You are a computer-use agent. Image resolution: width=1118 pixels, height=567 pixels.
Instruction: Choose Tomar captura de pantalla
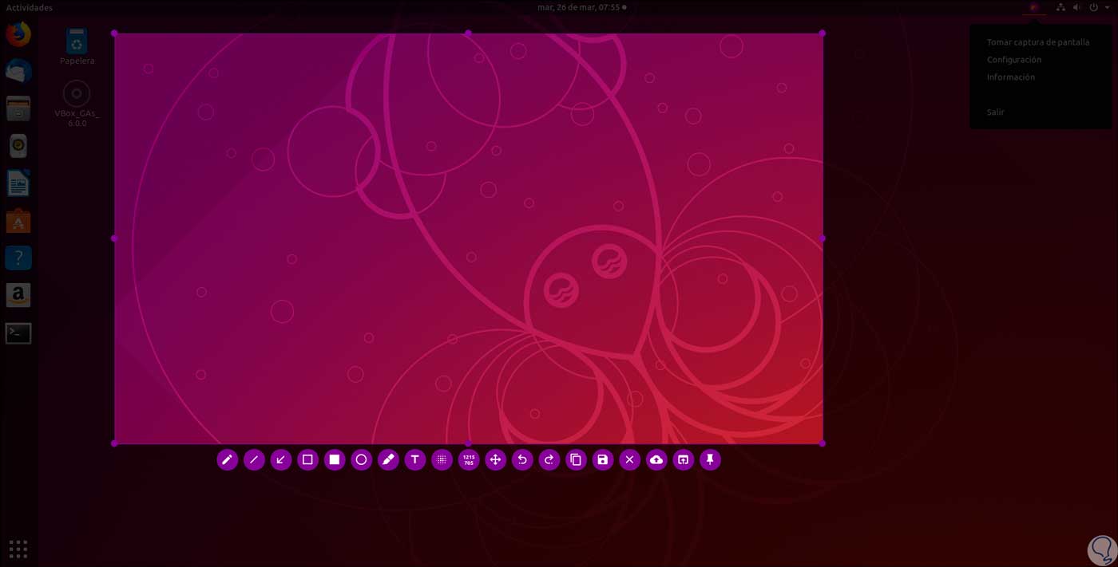[x=1038, y=42]
